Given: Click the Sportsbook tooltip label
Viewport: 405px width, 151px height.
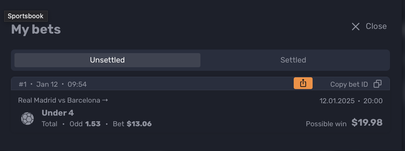Looking at the screenshot, I should click(26, 16).
